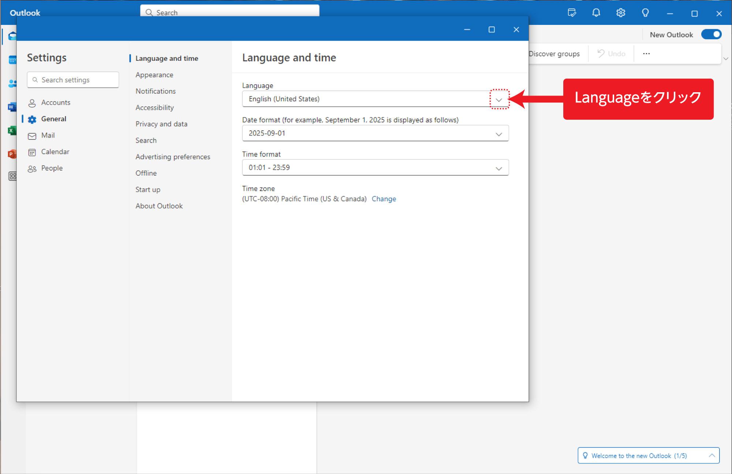Select the Appearance settings tab
732x474 pixels.
[x=154, y=75]
